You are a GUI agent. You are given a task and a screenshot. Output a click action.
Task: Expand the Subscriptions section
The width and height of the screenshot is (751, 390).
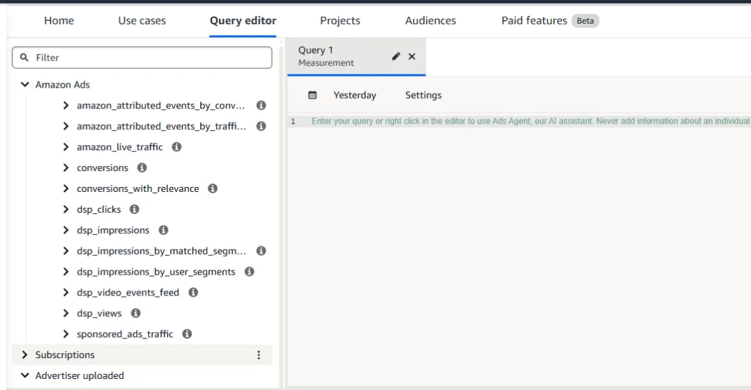click(25, 355)
